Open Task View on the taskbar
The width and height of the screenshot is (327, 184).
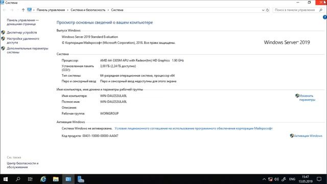pos(30,179)
